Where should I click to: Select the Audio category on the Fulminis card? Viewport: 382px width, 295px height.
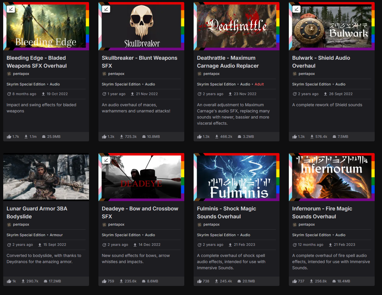(x=245, y=235)
